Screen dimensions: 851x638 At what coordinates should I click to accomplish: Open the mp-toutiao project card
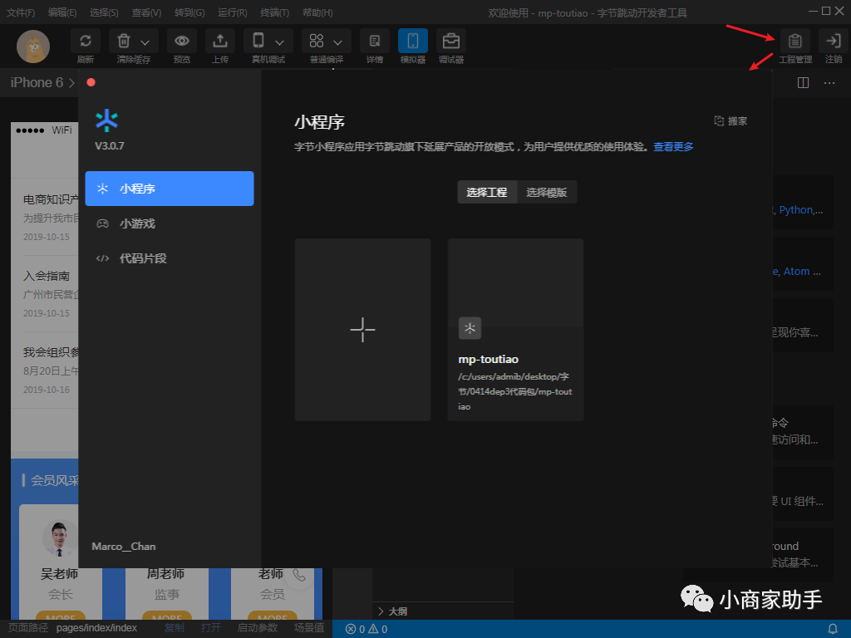coord(515,329)
